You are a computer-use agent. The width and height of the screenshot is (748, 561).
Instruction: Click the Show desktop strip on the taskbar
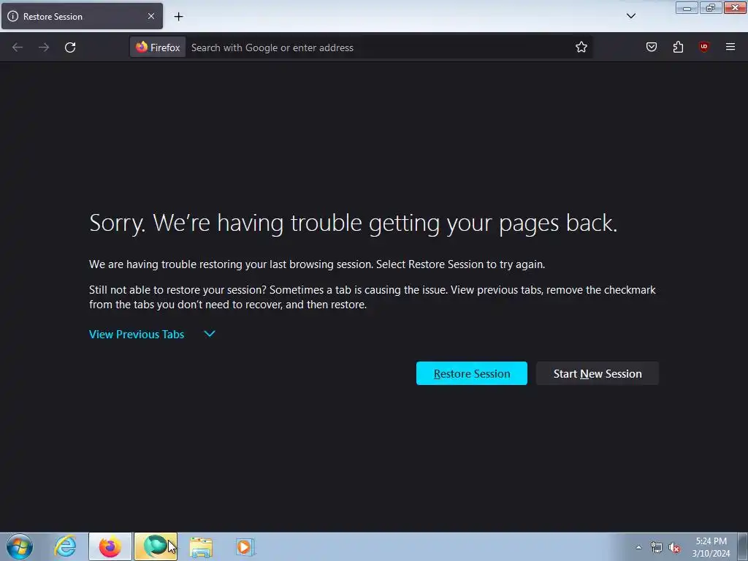tap(742, 546)
